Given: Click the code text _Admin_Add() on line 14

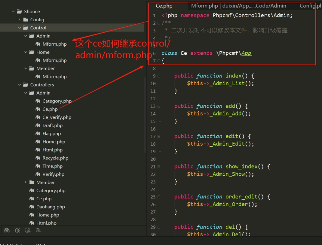Looking at the screenshot, I should click(230, 114).
